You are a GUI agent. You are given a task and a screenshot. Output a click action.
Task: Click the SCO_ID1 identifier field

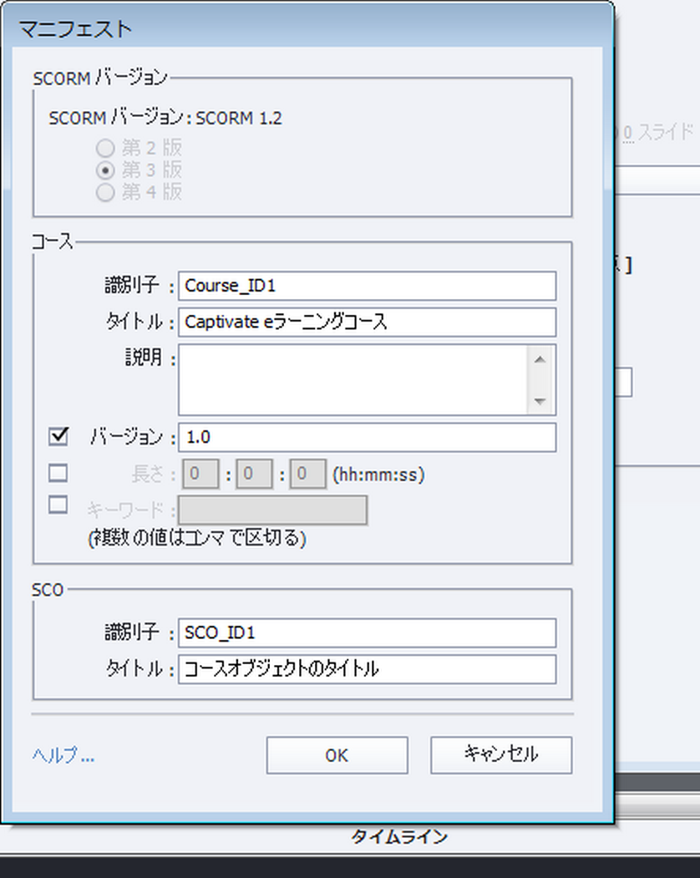click(368, 633)
